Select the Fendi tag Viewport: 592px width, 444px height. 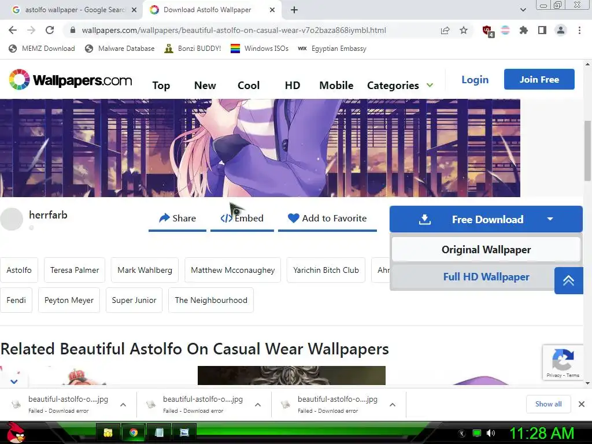click(x=16, y=300)
